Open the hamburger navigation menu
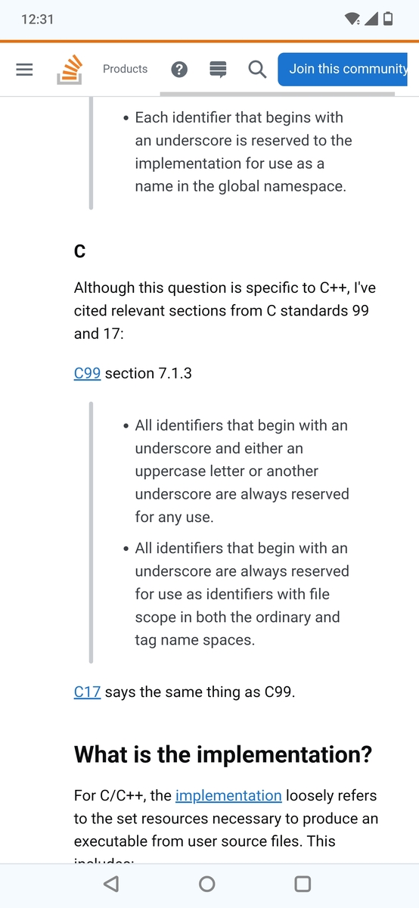 click(24, 69)
